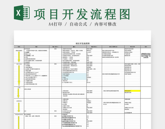Click the 产品报价单 related-form cell
Image resolution: width=165 pixels, height=129 pixels.
click(x=127, y=54)
